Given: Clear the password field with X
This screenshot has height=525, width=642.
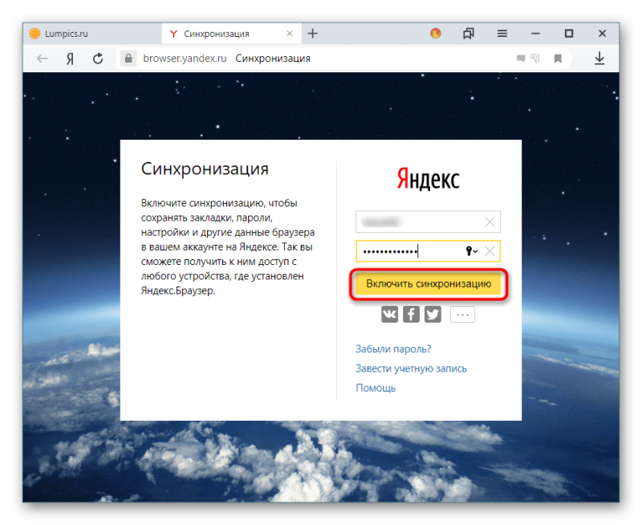Looking at the screenshot, I should [490, 251].
